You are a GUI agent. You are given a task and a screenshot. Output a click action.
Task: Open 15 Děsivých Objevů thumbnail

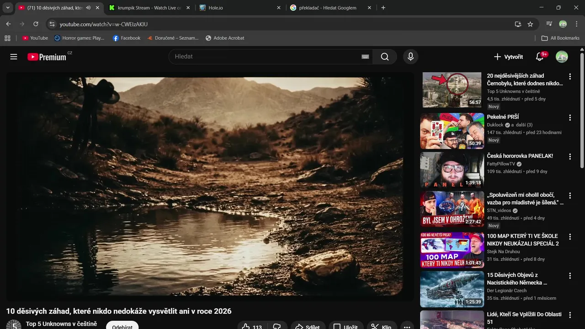pyautogui.click(x=452, y=289)
